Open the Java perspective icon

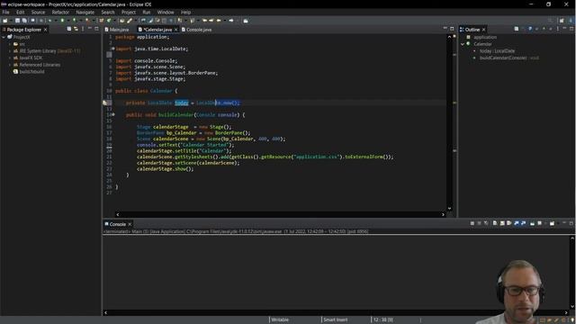[571, 21]
